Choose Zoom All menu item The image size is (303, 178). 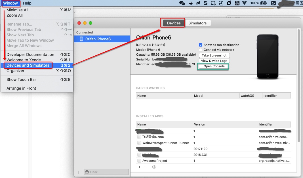pos(37,15)
